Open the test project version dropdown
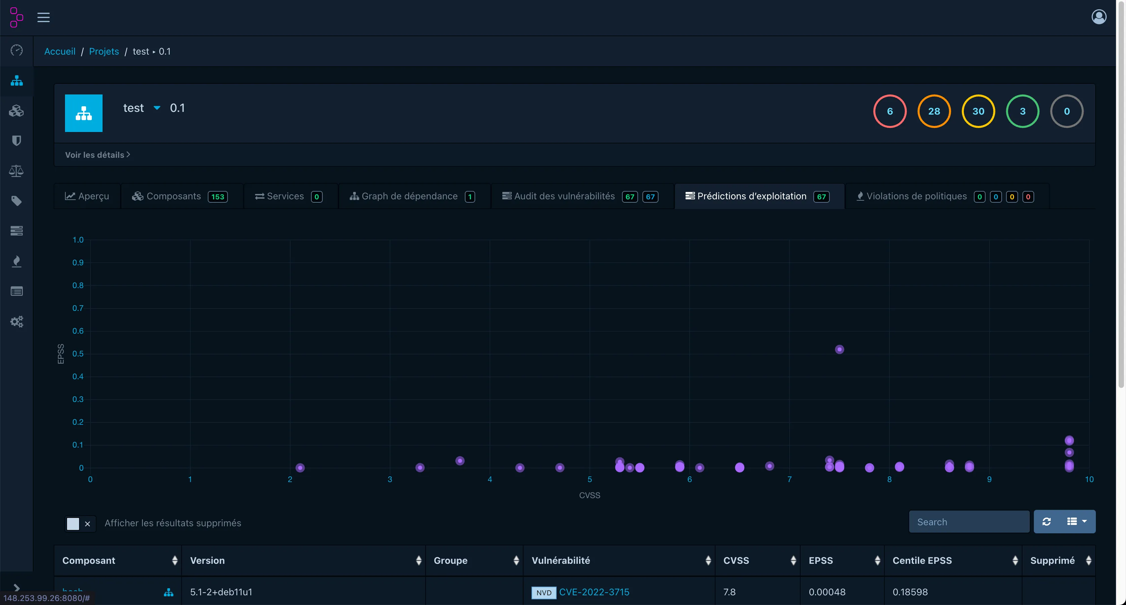Screen dimensions: 1126x605 [157, 108]
